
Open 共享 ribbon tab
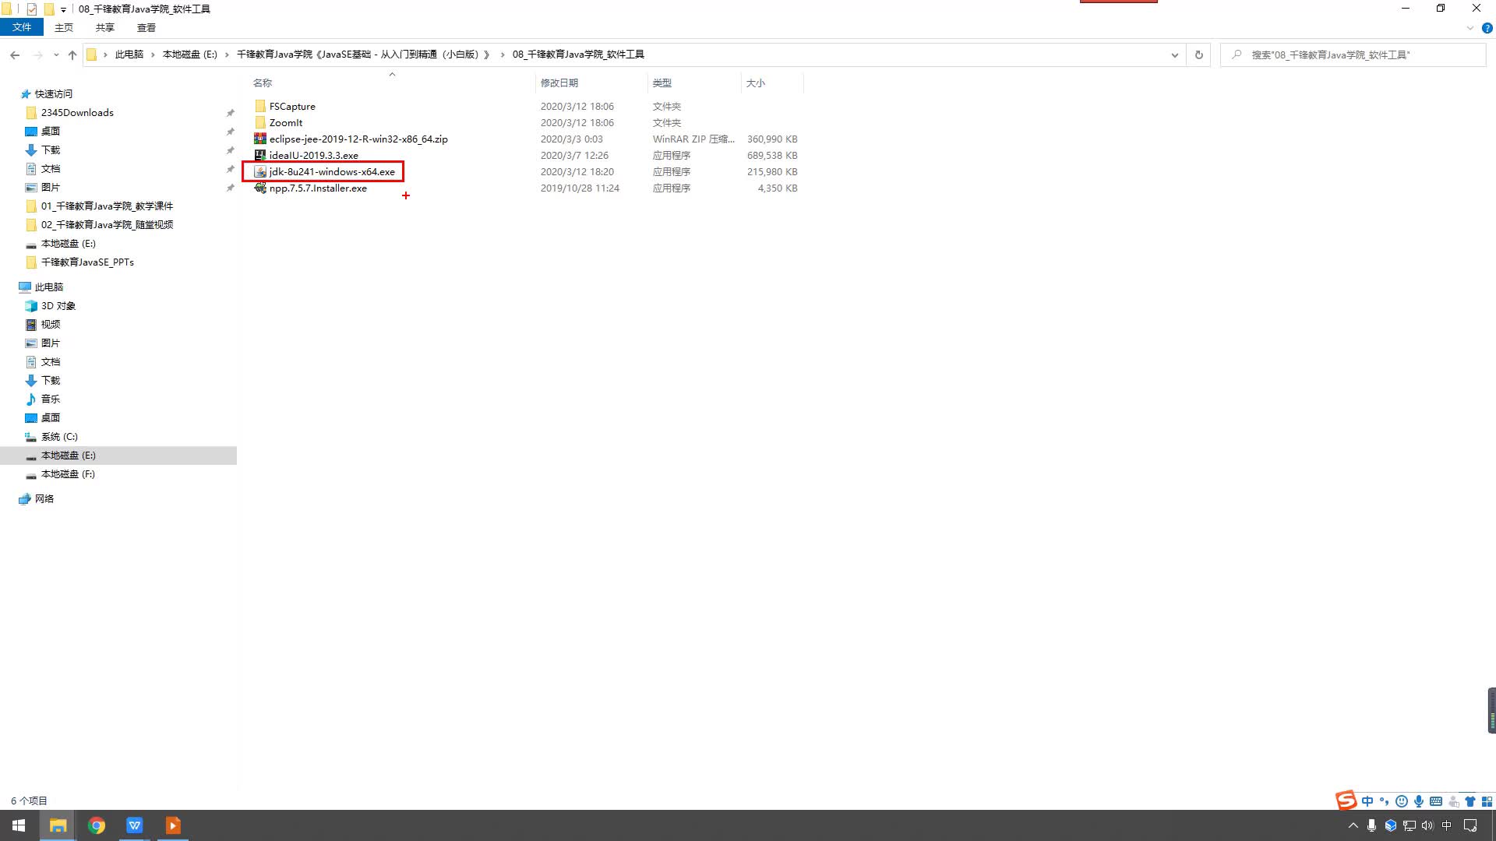(105, 27)
